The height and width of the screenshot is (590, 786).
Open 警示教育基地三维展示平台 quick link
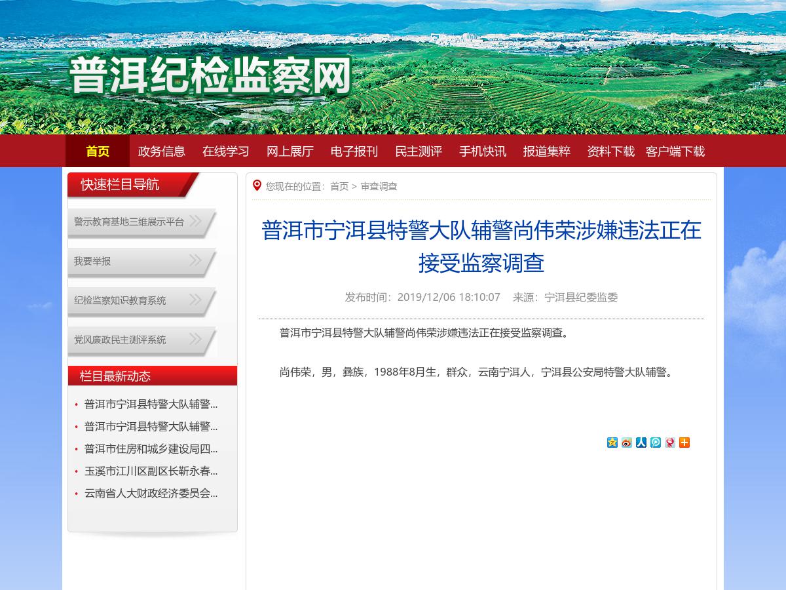pos(129,222)
